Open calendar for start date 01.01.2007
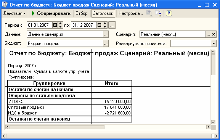Image resolution: width=220 pixels, height=140 pixels. click(55, 25)
